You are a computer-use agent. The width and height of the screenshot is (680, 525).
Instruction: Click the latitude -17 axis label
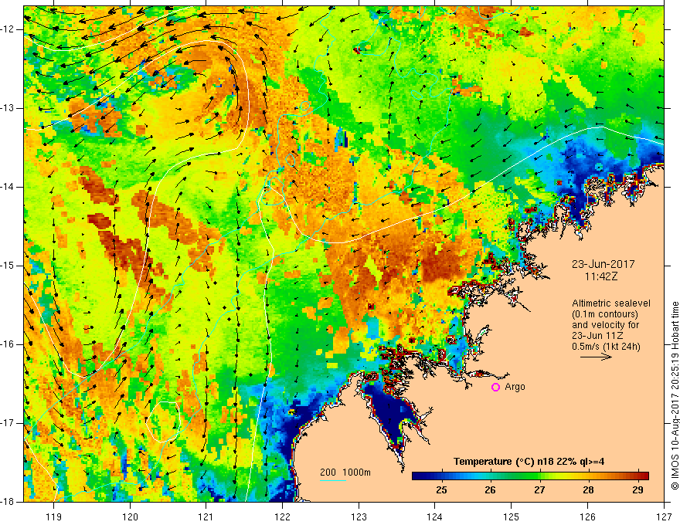(8, 423)
